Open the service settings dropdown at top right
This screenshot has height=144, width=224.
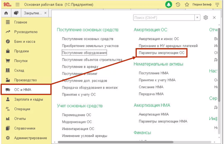(x=217, y=5)
